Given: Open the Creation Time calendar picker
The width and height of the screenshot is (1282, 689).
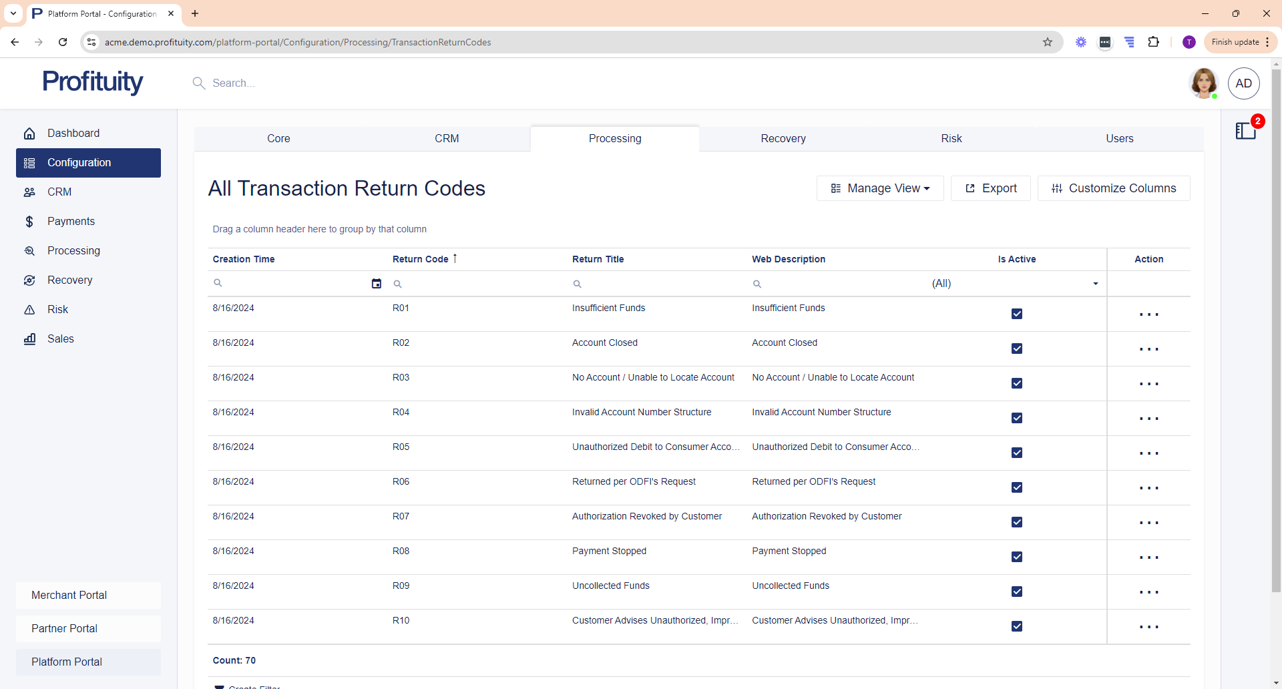Looking at the screenshot, I should (377, 284).
